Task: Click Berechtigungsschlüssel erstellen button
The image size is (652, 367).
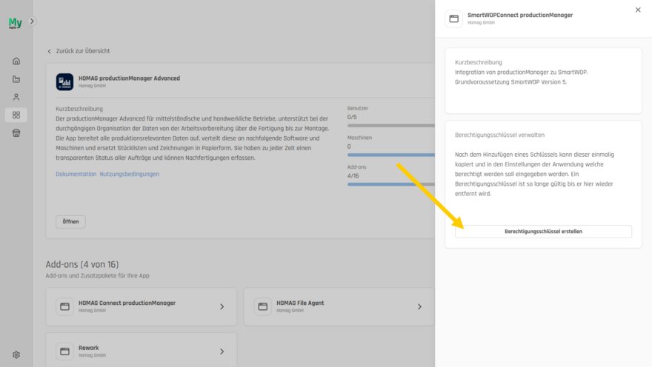Action: click(543, 232)
